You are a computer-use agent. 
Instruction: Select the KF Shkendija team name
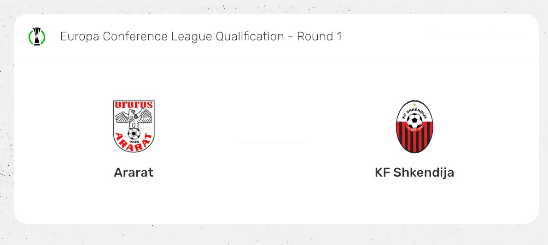(414, 173)
